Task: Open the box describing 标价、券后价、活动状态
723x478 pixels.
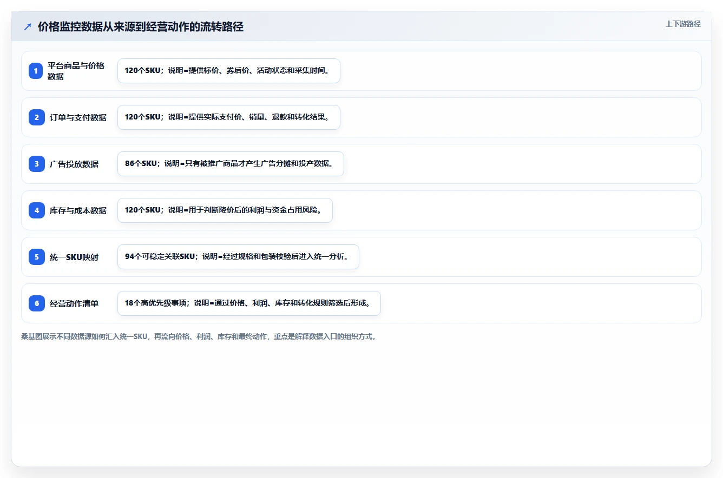Action: pyautogui.click(x=229, y=71)
